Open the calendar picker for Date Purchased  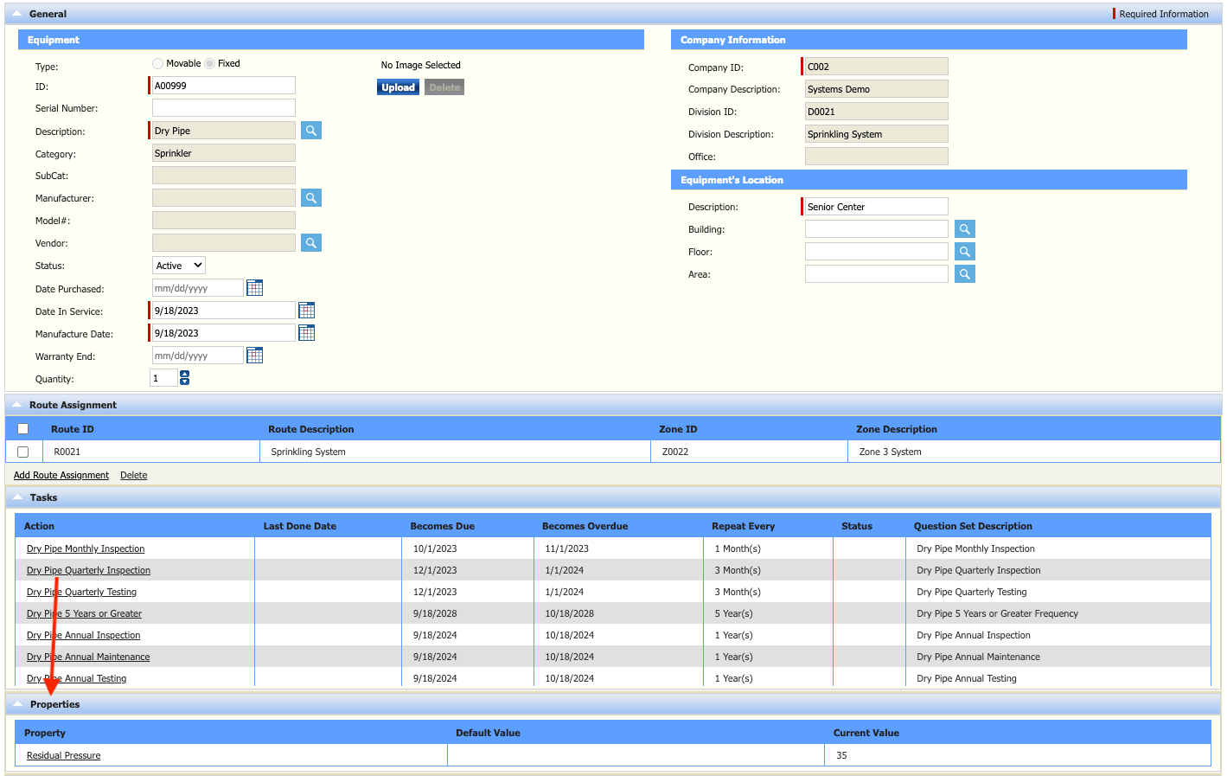point(254,287)
